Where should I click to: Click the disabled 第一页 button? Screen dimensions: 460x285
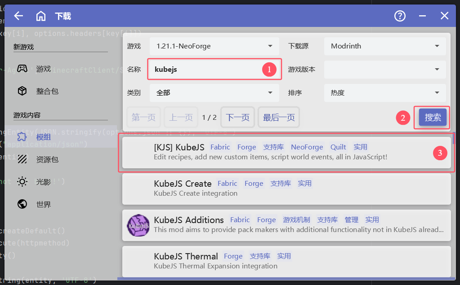143,118
